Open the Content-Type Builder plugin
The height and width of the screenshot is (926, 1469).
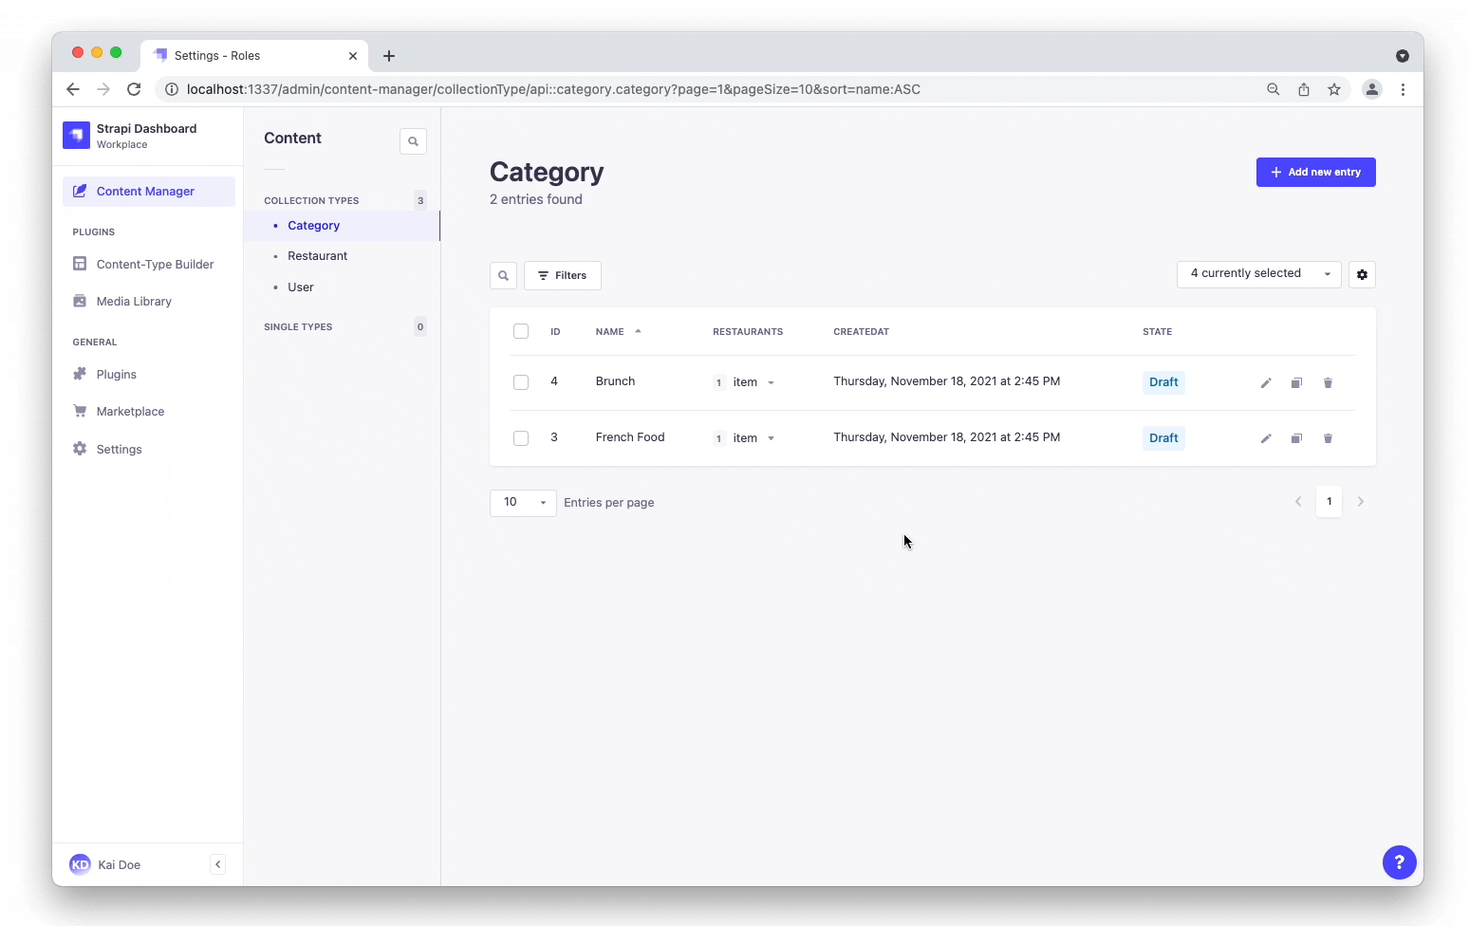(154, 264)
